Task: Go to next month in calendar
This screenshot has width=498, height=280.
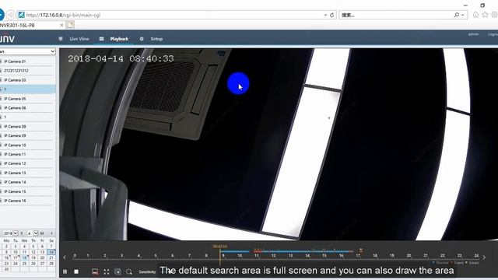Action: click(51, 233)
